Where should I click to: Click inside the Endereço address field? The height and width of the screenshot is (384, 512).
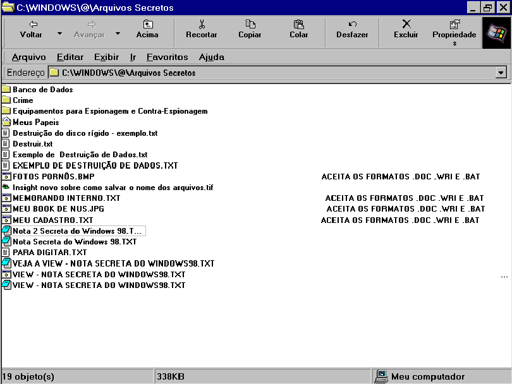272,73
